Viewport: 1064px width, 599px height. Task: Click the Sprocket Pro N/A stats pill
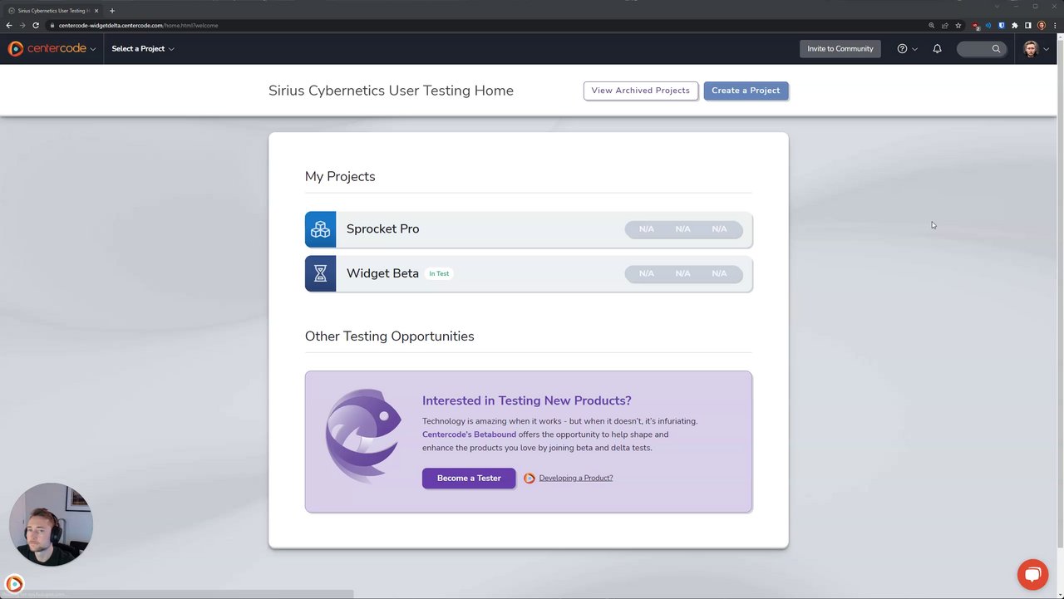point(683,229)
